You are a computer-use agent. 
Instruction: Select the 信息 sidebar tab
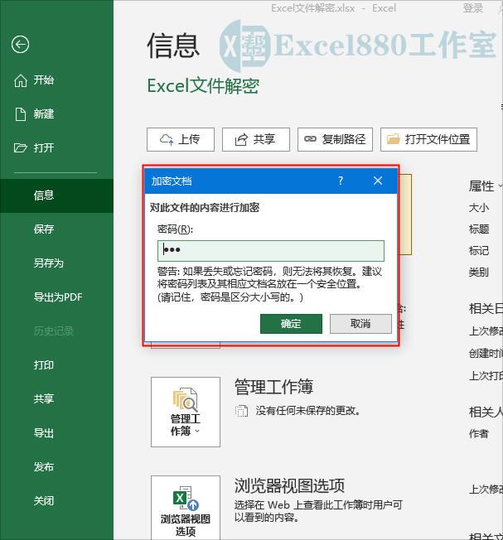(x=56, y=195)
